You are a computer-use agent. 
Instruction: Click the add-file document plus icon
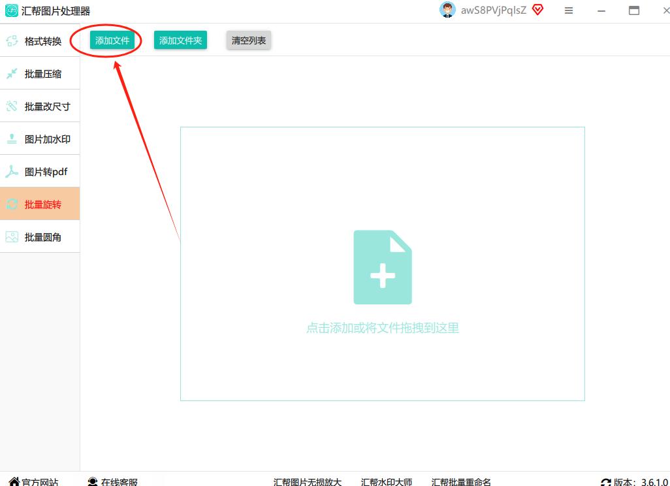click(x=383, y=267)
